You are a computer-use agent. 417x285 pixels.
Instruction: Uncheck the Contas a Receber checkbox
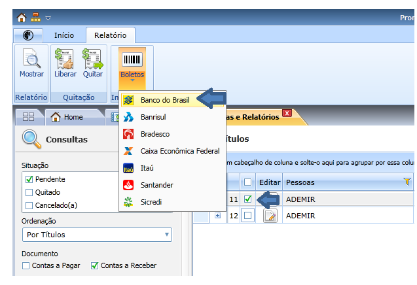point(94,265)
